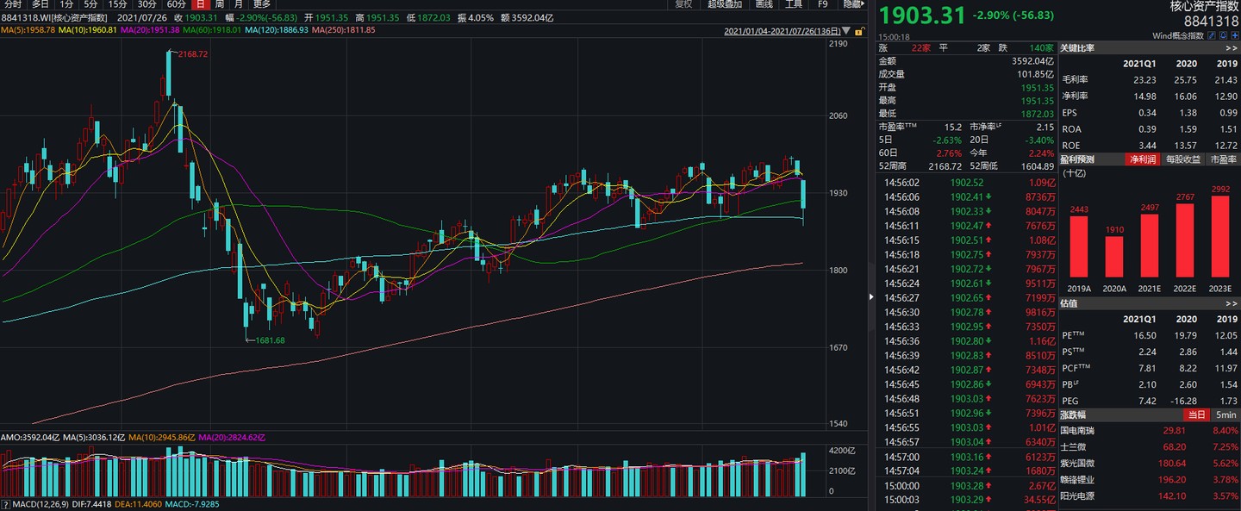Open the 关键比率 double-arrow more icon
Viewport: 1241px width, 511px height.
click(1233, 48)
